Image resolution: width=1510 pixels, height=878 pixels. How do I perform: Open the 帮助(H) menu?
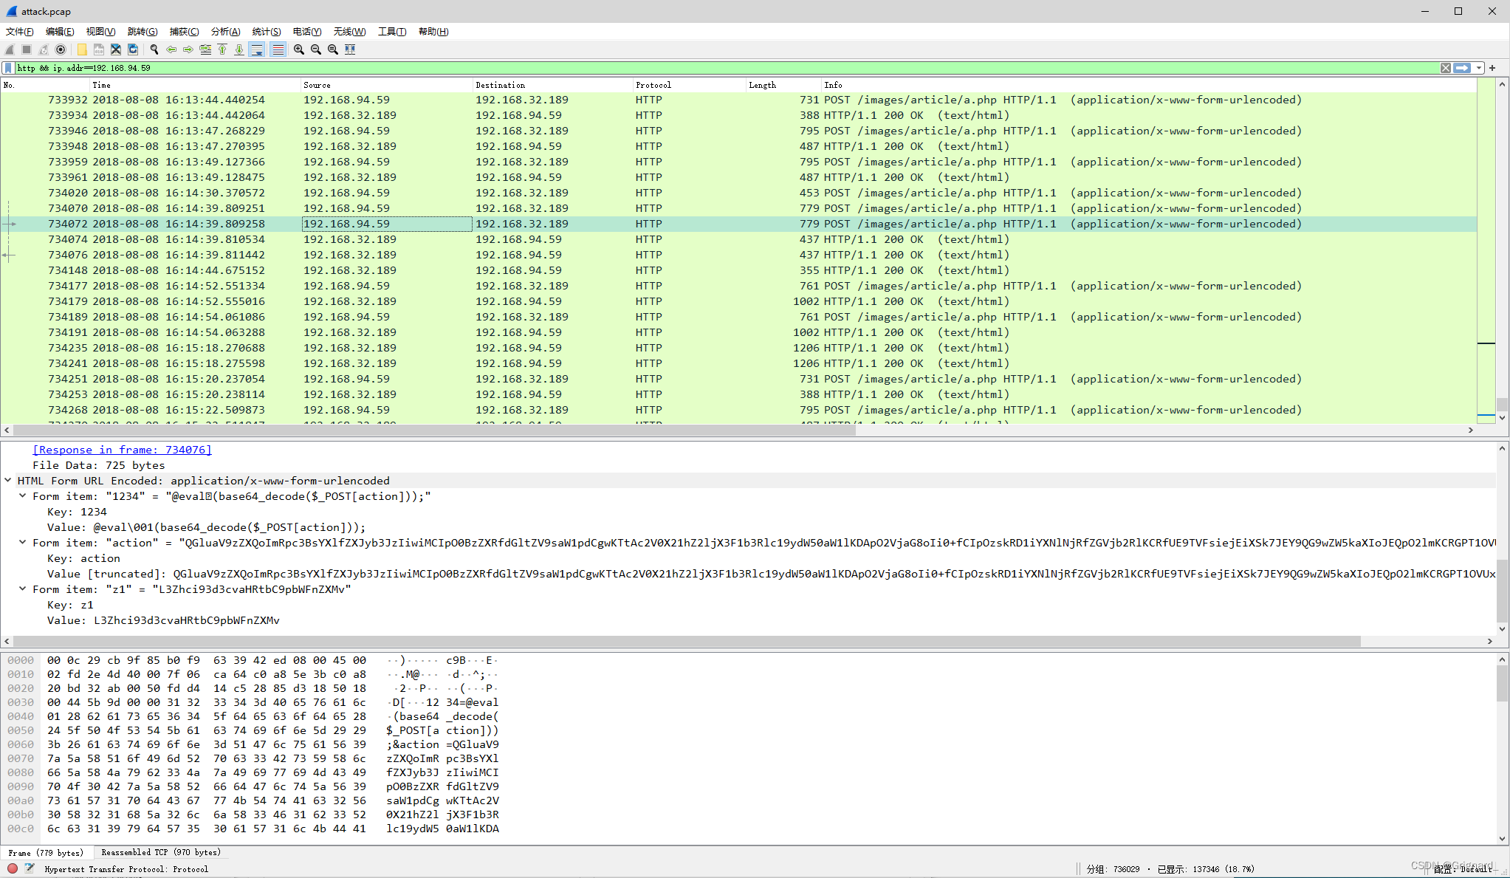pyautogui.click(x=433, y=32)
